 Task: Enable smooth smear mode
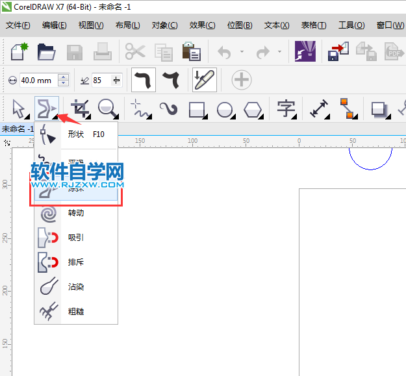[x=144, y=81]
